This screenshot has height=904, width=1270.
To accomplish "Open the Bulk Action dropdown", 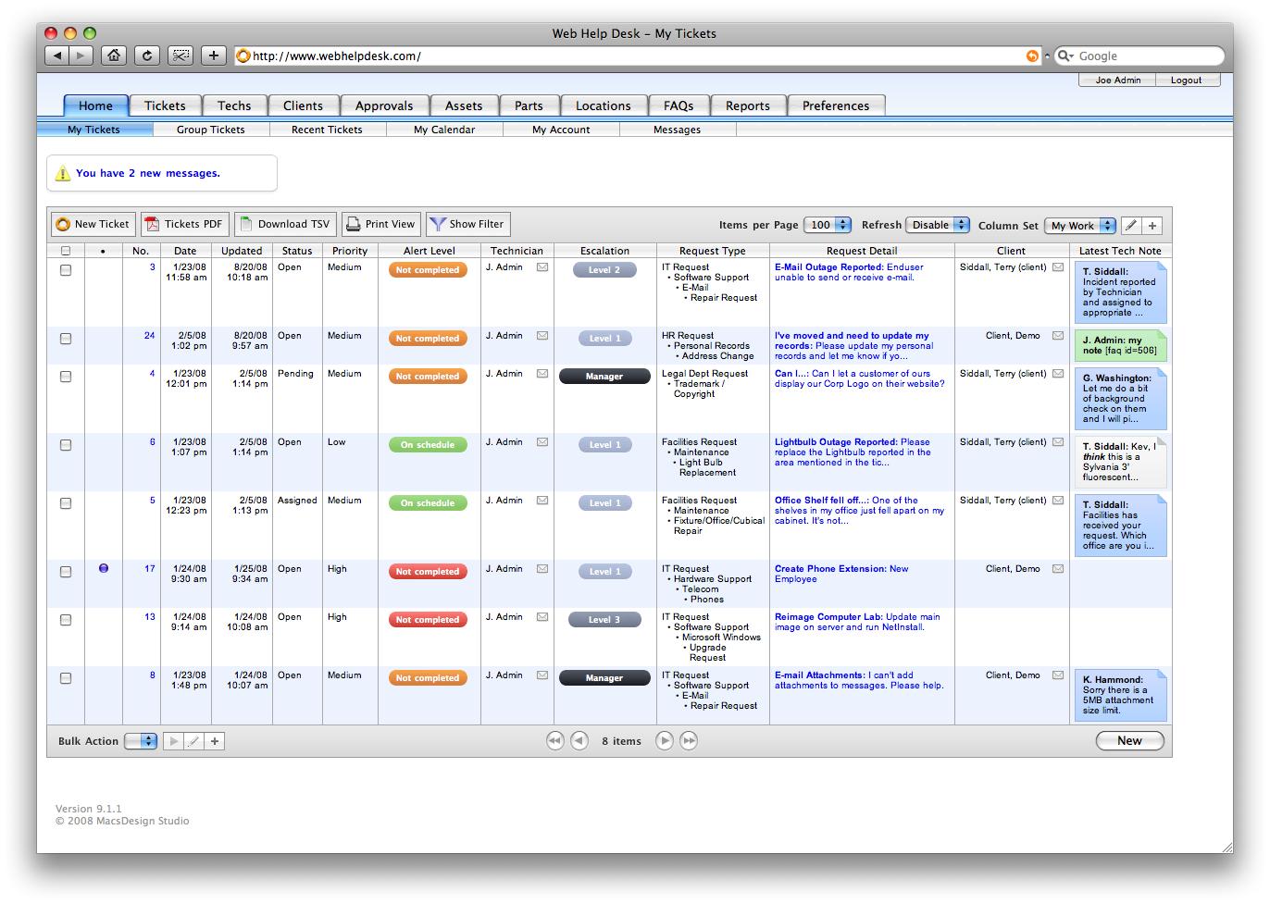I will pos(141,741).
